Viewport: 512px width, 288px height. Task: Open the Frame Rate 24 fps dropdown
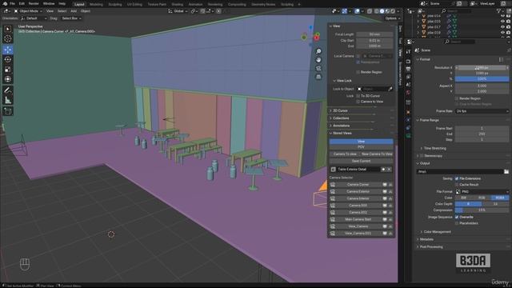click(x=482, y=111)
